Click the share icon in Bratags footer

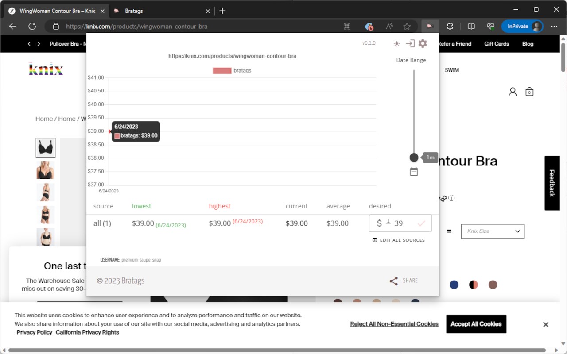coord(393,281)
